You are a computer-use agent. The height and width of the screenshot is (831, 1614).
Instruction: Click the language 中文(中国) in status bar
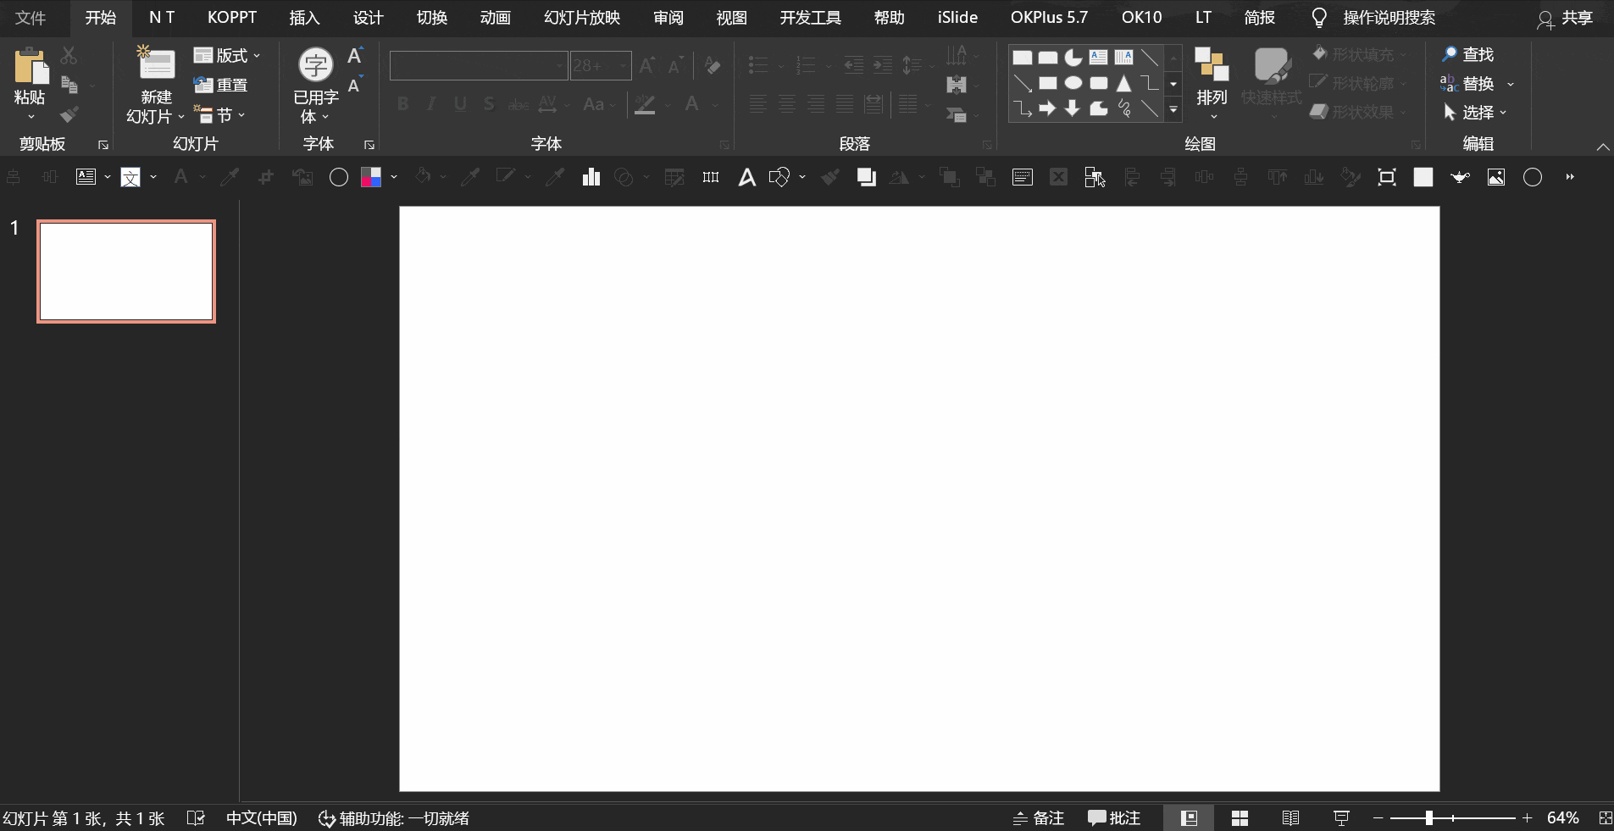click(x=261, y=818)
